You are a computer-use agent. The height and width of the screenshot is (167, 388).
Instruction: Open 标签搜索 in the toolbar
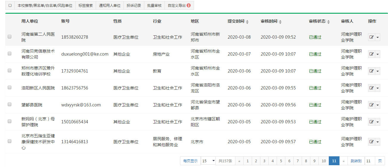[86, 5]
